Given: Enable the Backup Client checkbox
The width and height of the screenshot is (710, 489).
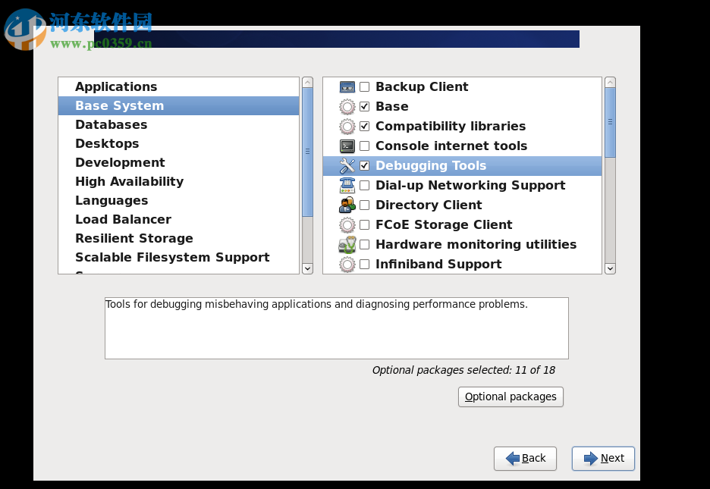Looking at the screenshot, I should click(365, 86).
